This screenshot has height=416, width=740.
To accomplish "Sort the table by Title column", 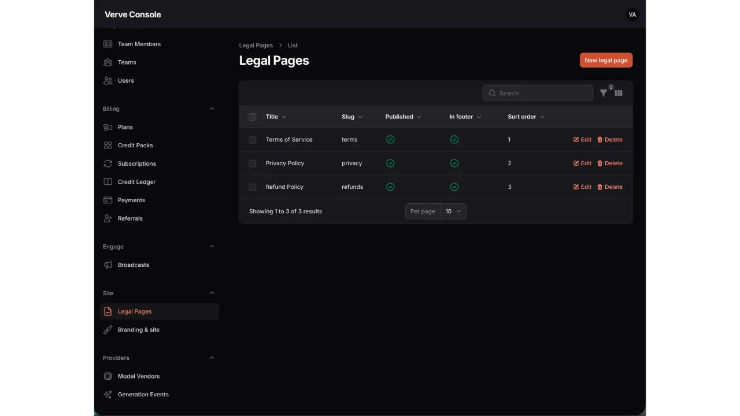I will [276, 117].
